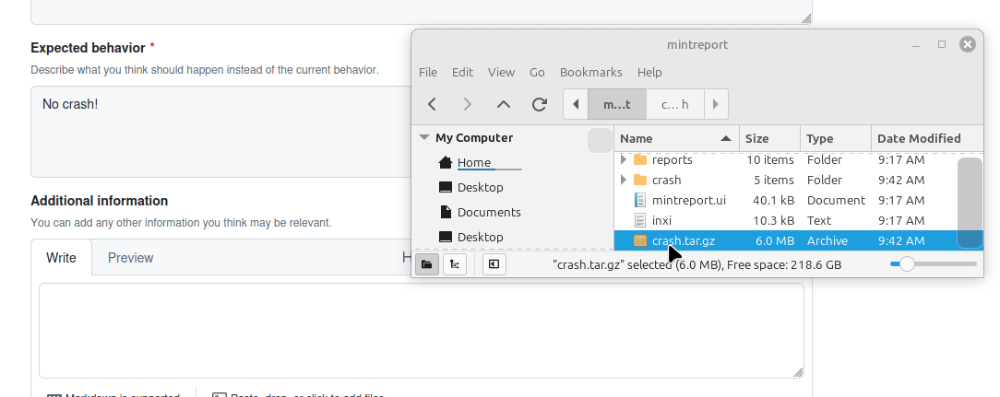Click the Additional information text area

(422, 331)
